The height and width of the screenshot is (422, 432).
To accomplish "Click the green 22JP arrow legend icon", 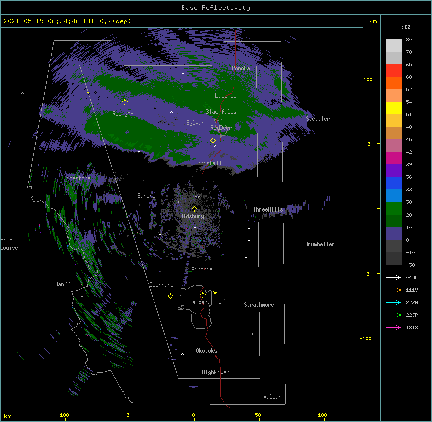I will (x=394, y=315).
